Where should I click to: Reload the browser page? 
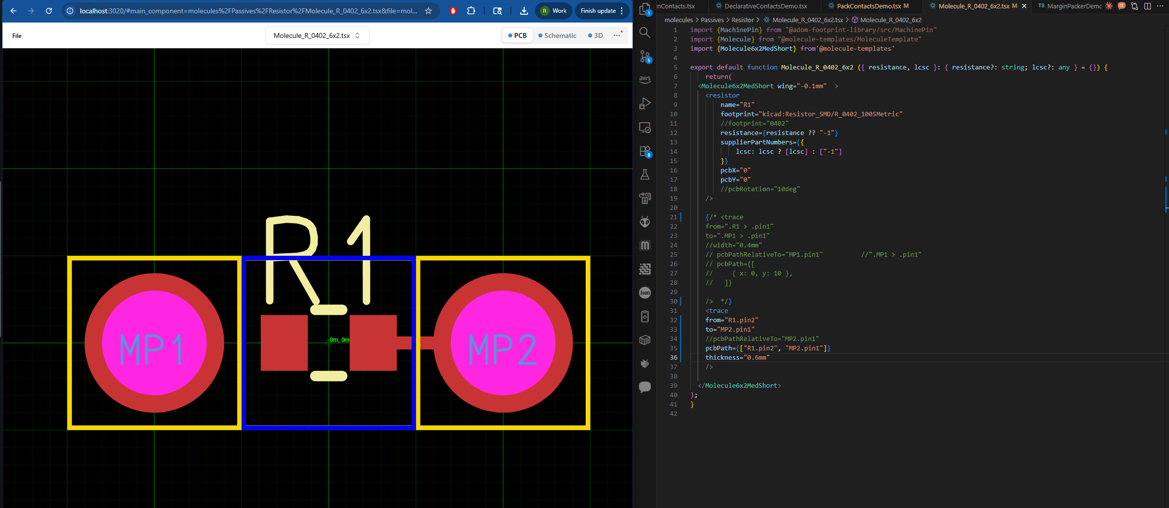pyautogui.click(x=49, y=11)
